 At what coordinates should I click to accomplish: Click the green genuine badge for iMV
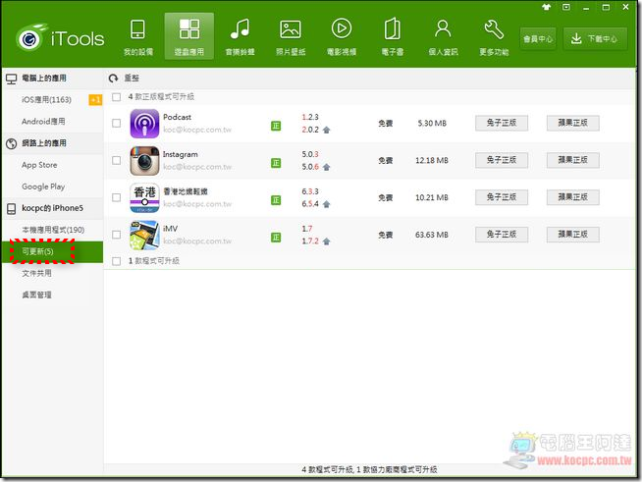tap(276, 238)
